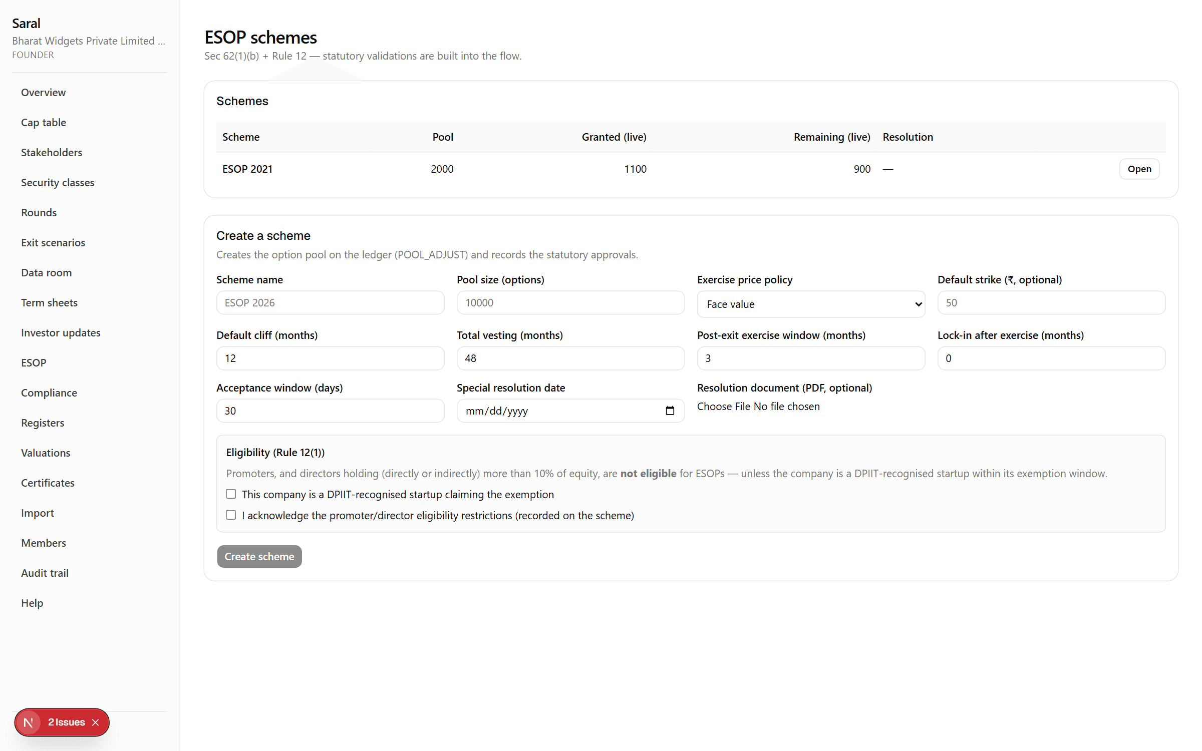Navigate to Certificates

point(48,483)
